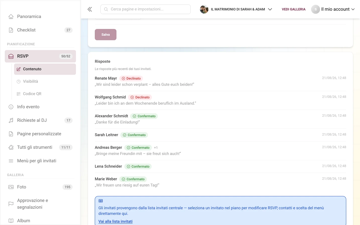The height and width of the screenshot is (225, 360).
Task: Click the Foto image icon
Action: (11, 187)
